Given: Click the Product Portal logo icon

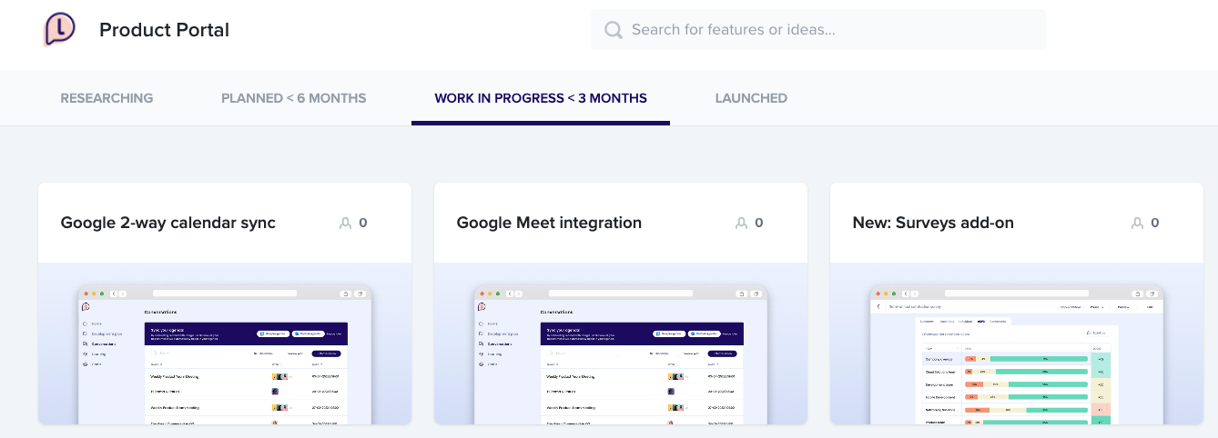Looking at the screenshot, I should (x=60, y=30).
